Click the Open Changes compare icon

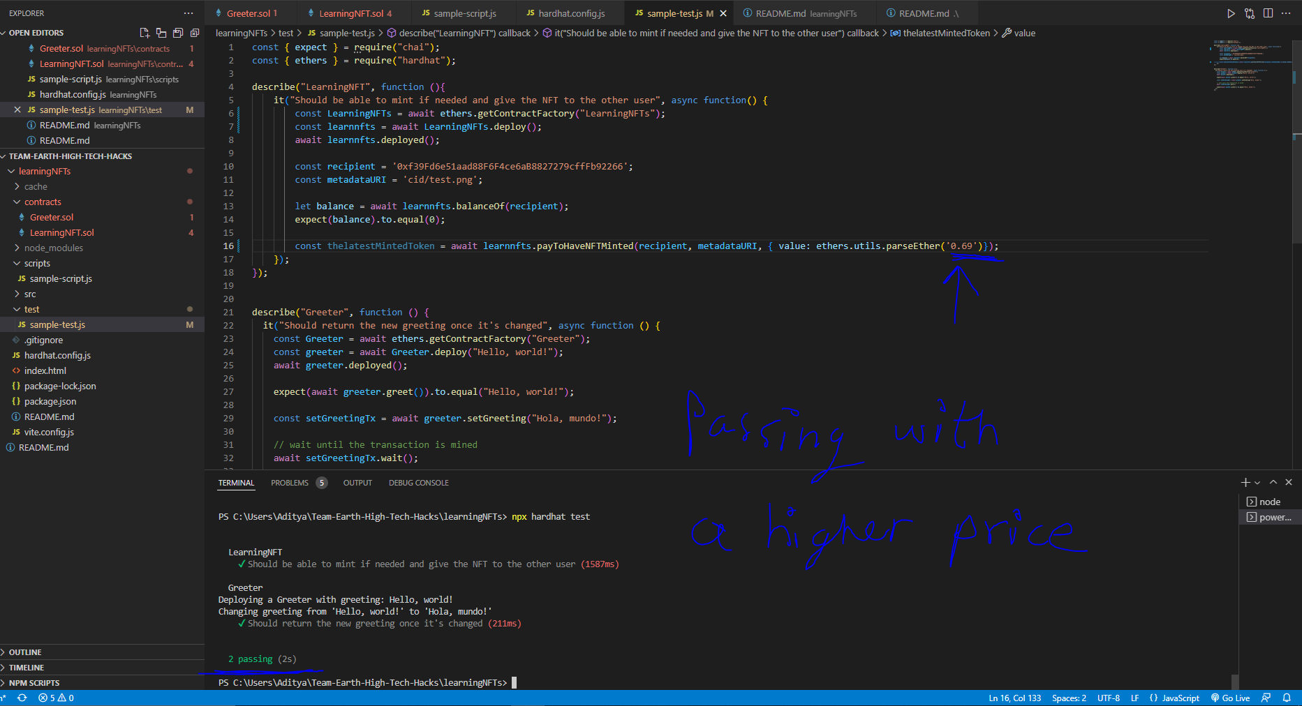coord(1250,13)
